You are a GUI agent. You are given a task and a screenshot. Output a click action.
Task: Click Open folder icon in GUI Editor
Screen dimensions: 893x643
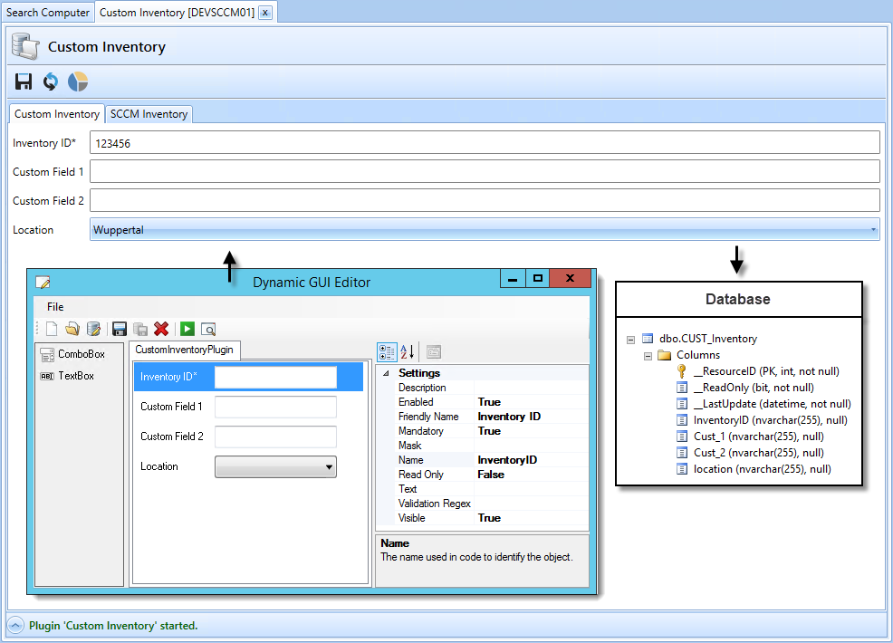pos(72,329)
